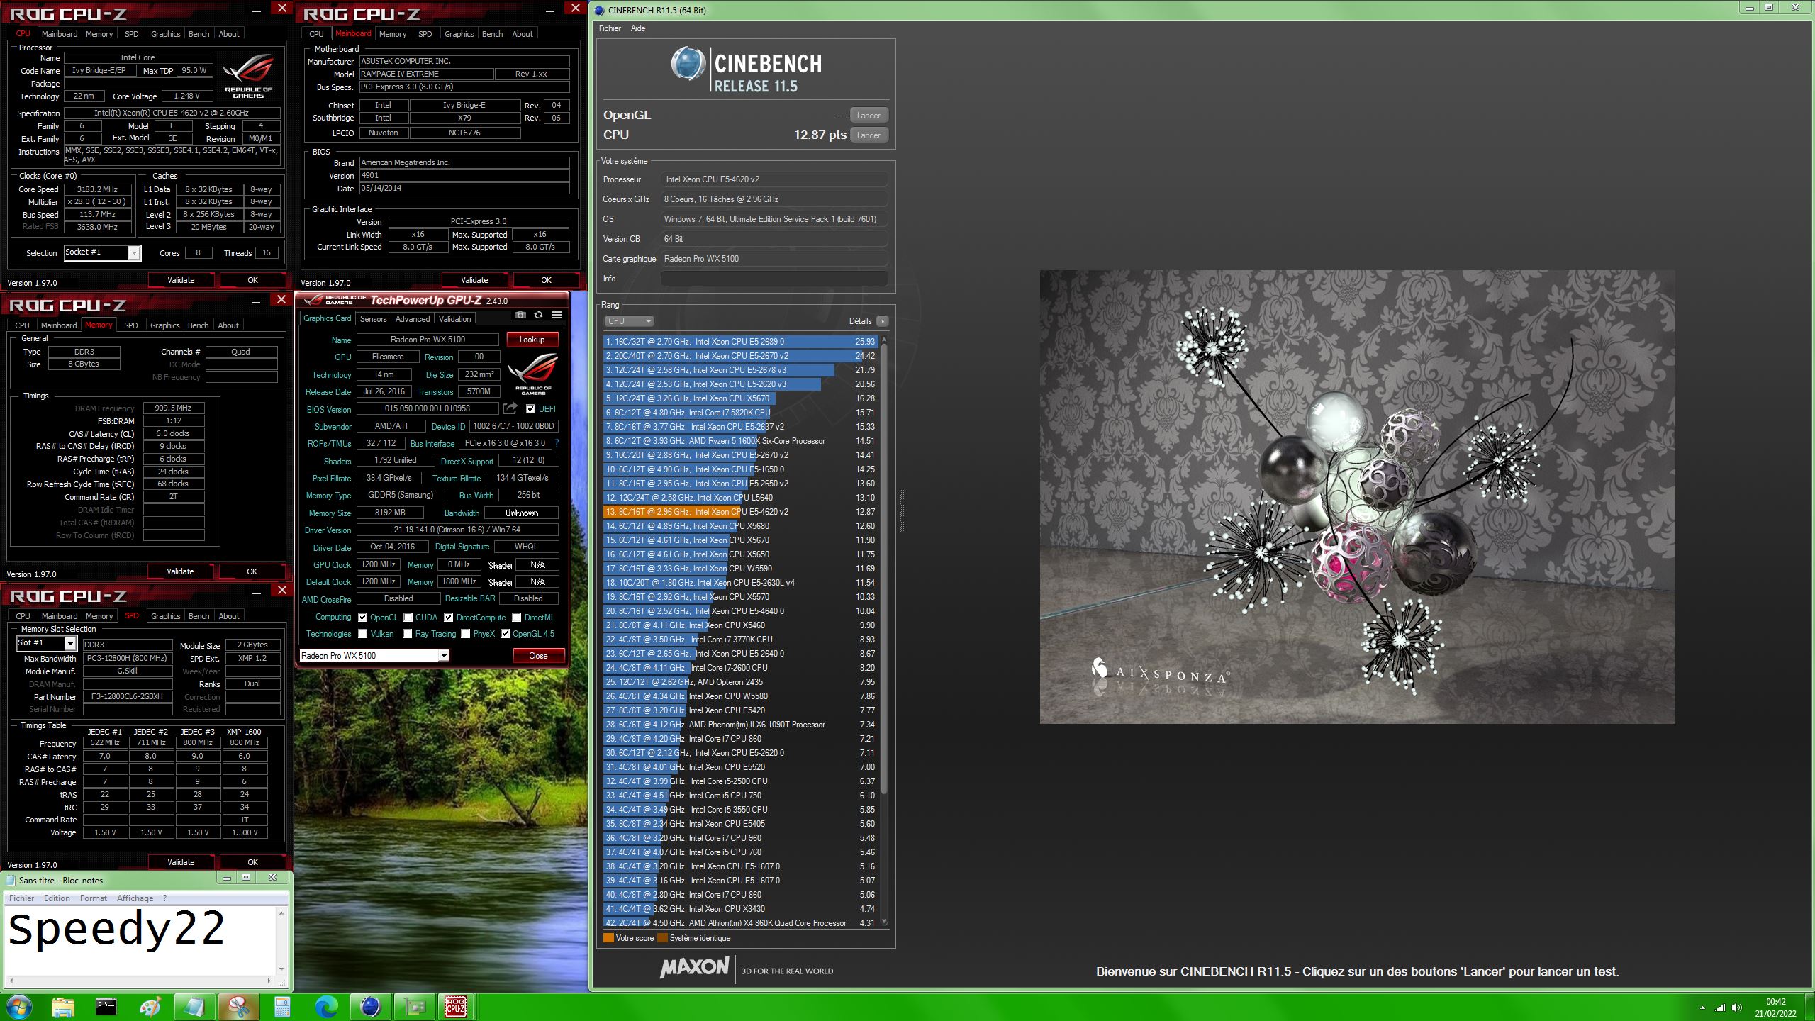Launch Microsoft Edge from taskbar
The height and width of the screenshot is (1021, 1815).
click(326, 1007)
